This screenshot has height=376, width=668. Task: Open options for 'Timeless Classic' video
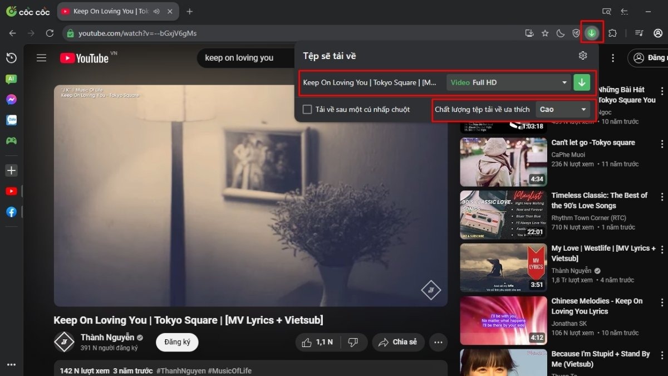click(662, 197)
